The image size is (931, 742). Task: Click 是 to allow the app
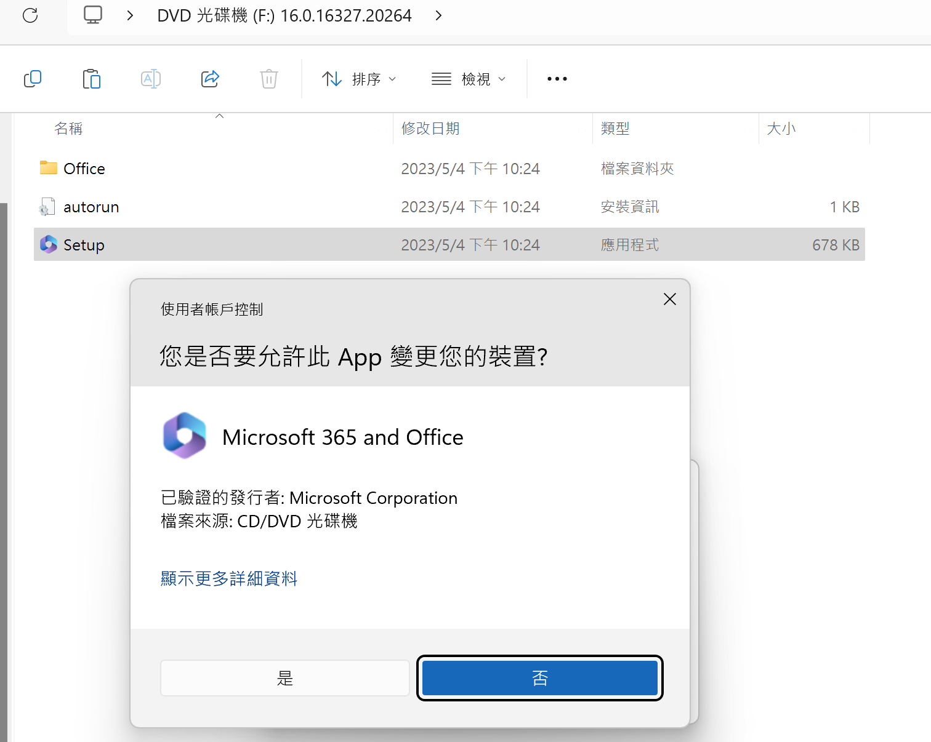point(284,678)
